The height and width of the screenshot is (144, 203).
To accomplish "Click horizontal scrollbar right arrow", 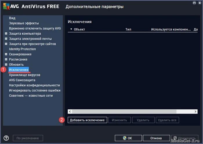I will [195, 111].
